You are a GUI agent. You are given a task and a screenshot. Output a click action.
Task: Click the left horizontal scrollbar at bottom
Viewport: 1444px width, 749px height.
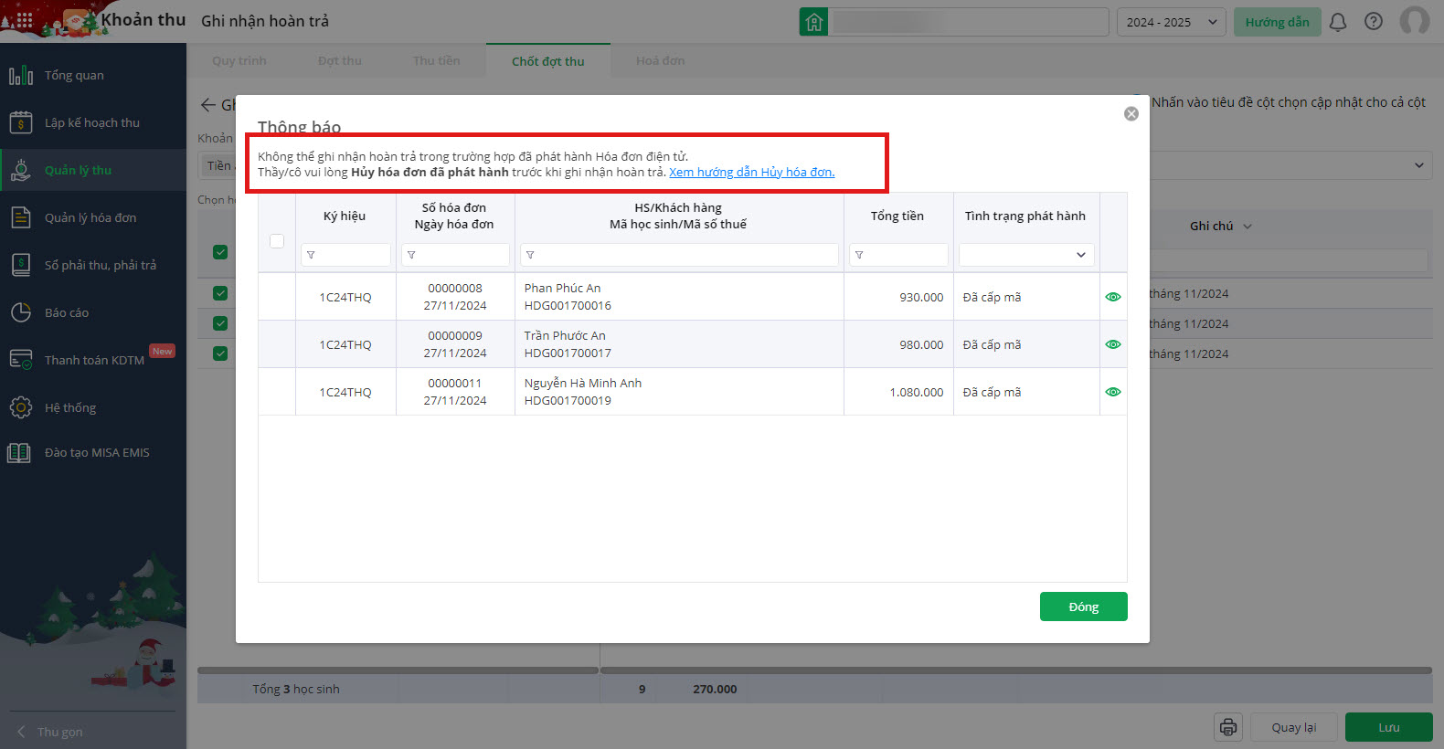pos(398,670)
